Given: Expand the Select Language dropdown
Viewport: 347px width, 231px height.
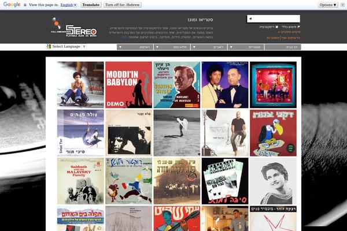Looking at the screenshot, I should point(69,46).
